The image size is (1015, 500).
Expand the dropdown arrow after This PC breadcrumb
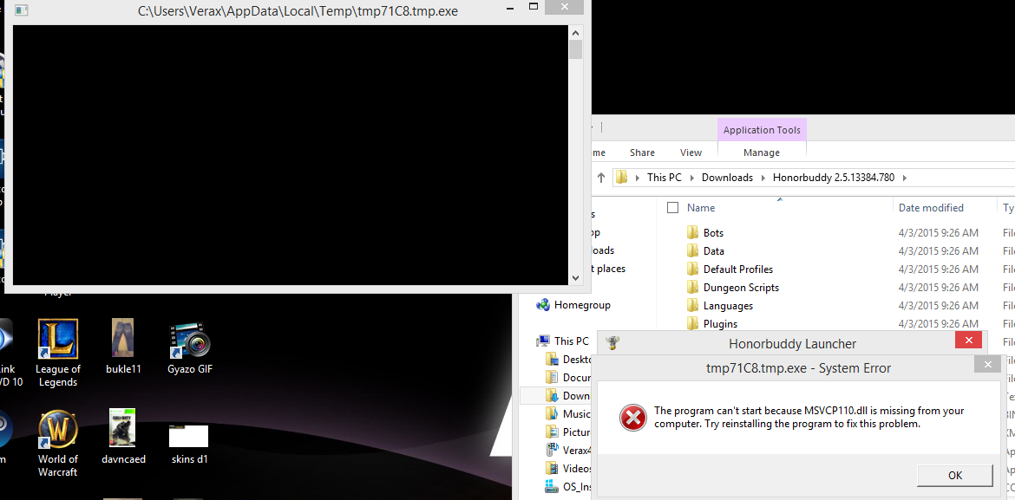(691, 178)
